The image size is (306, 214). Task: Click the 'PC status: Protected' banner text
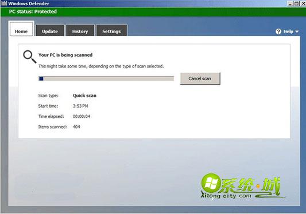pyautogui.click(x=33, y=11)
